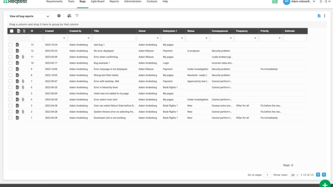Check the box for bug 3

10,105
